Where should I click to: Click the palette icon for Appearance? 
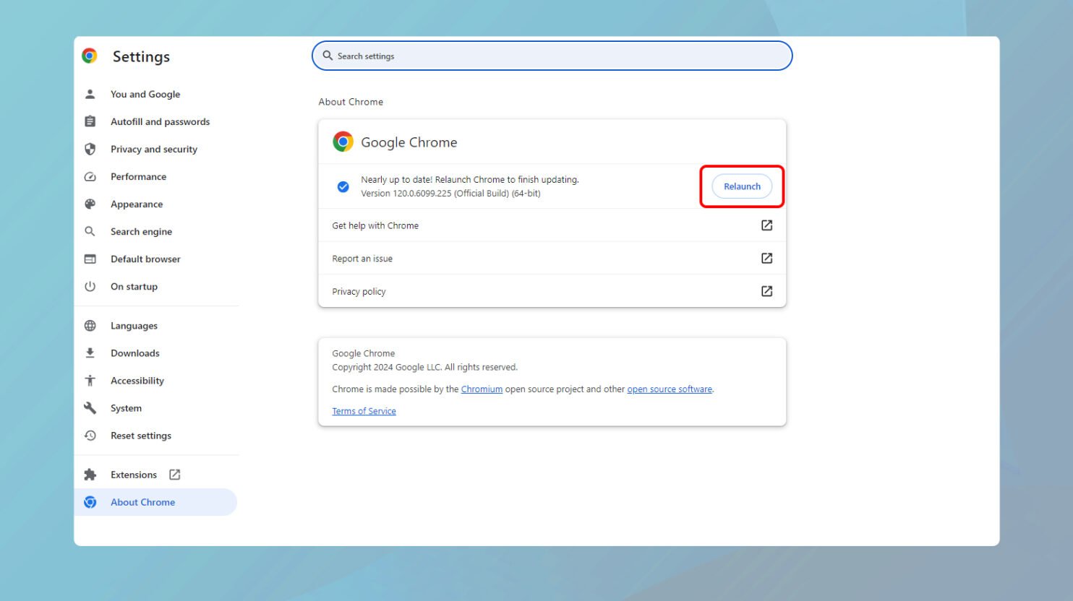(90, 204)
